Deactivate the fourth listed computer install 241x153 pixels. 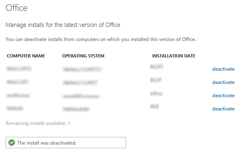223,109
